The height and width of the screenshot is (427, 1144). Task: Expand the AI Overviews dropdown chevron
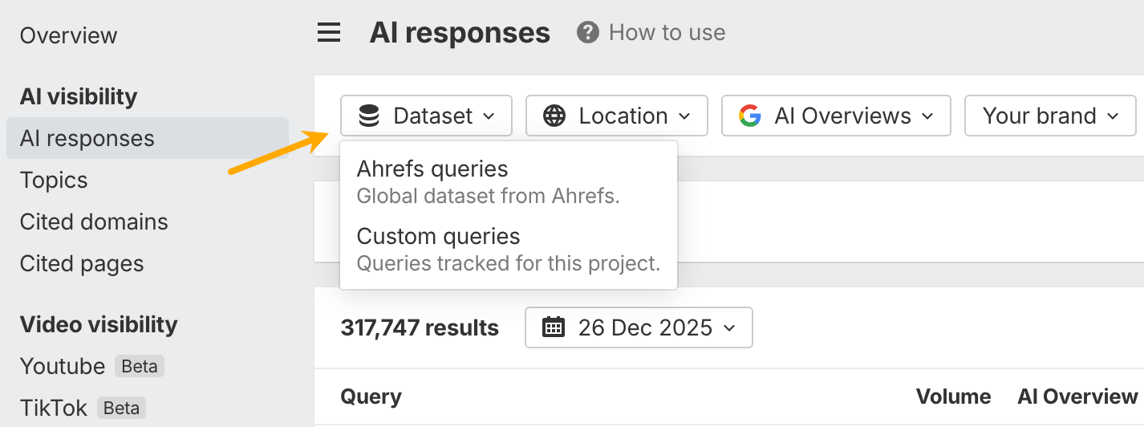pyautogui.click(x=927, y=116)
